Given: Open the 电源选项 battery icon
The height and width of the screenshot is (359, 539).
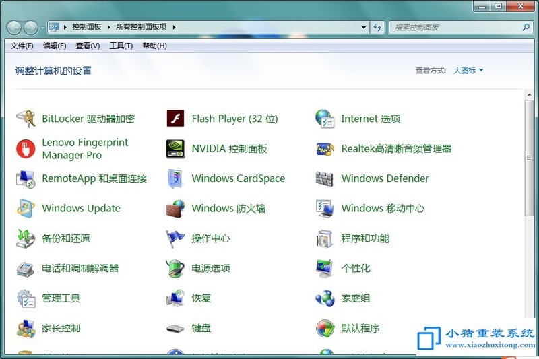Looking at the screenshot, I should (x=175, y=268).
